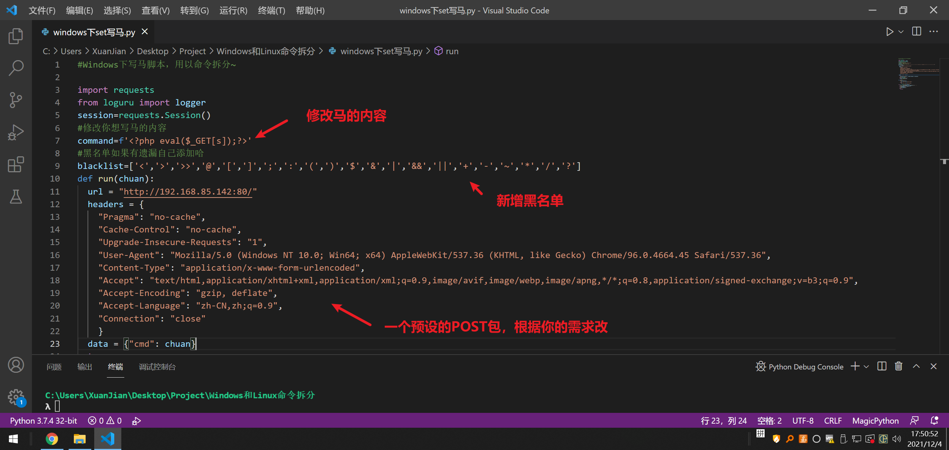
Task: Switch to the 调试控制台 panel tab
Action: click(x=157, y=367)
